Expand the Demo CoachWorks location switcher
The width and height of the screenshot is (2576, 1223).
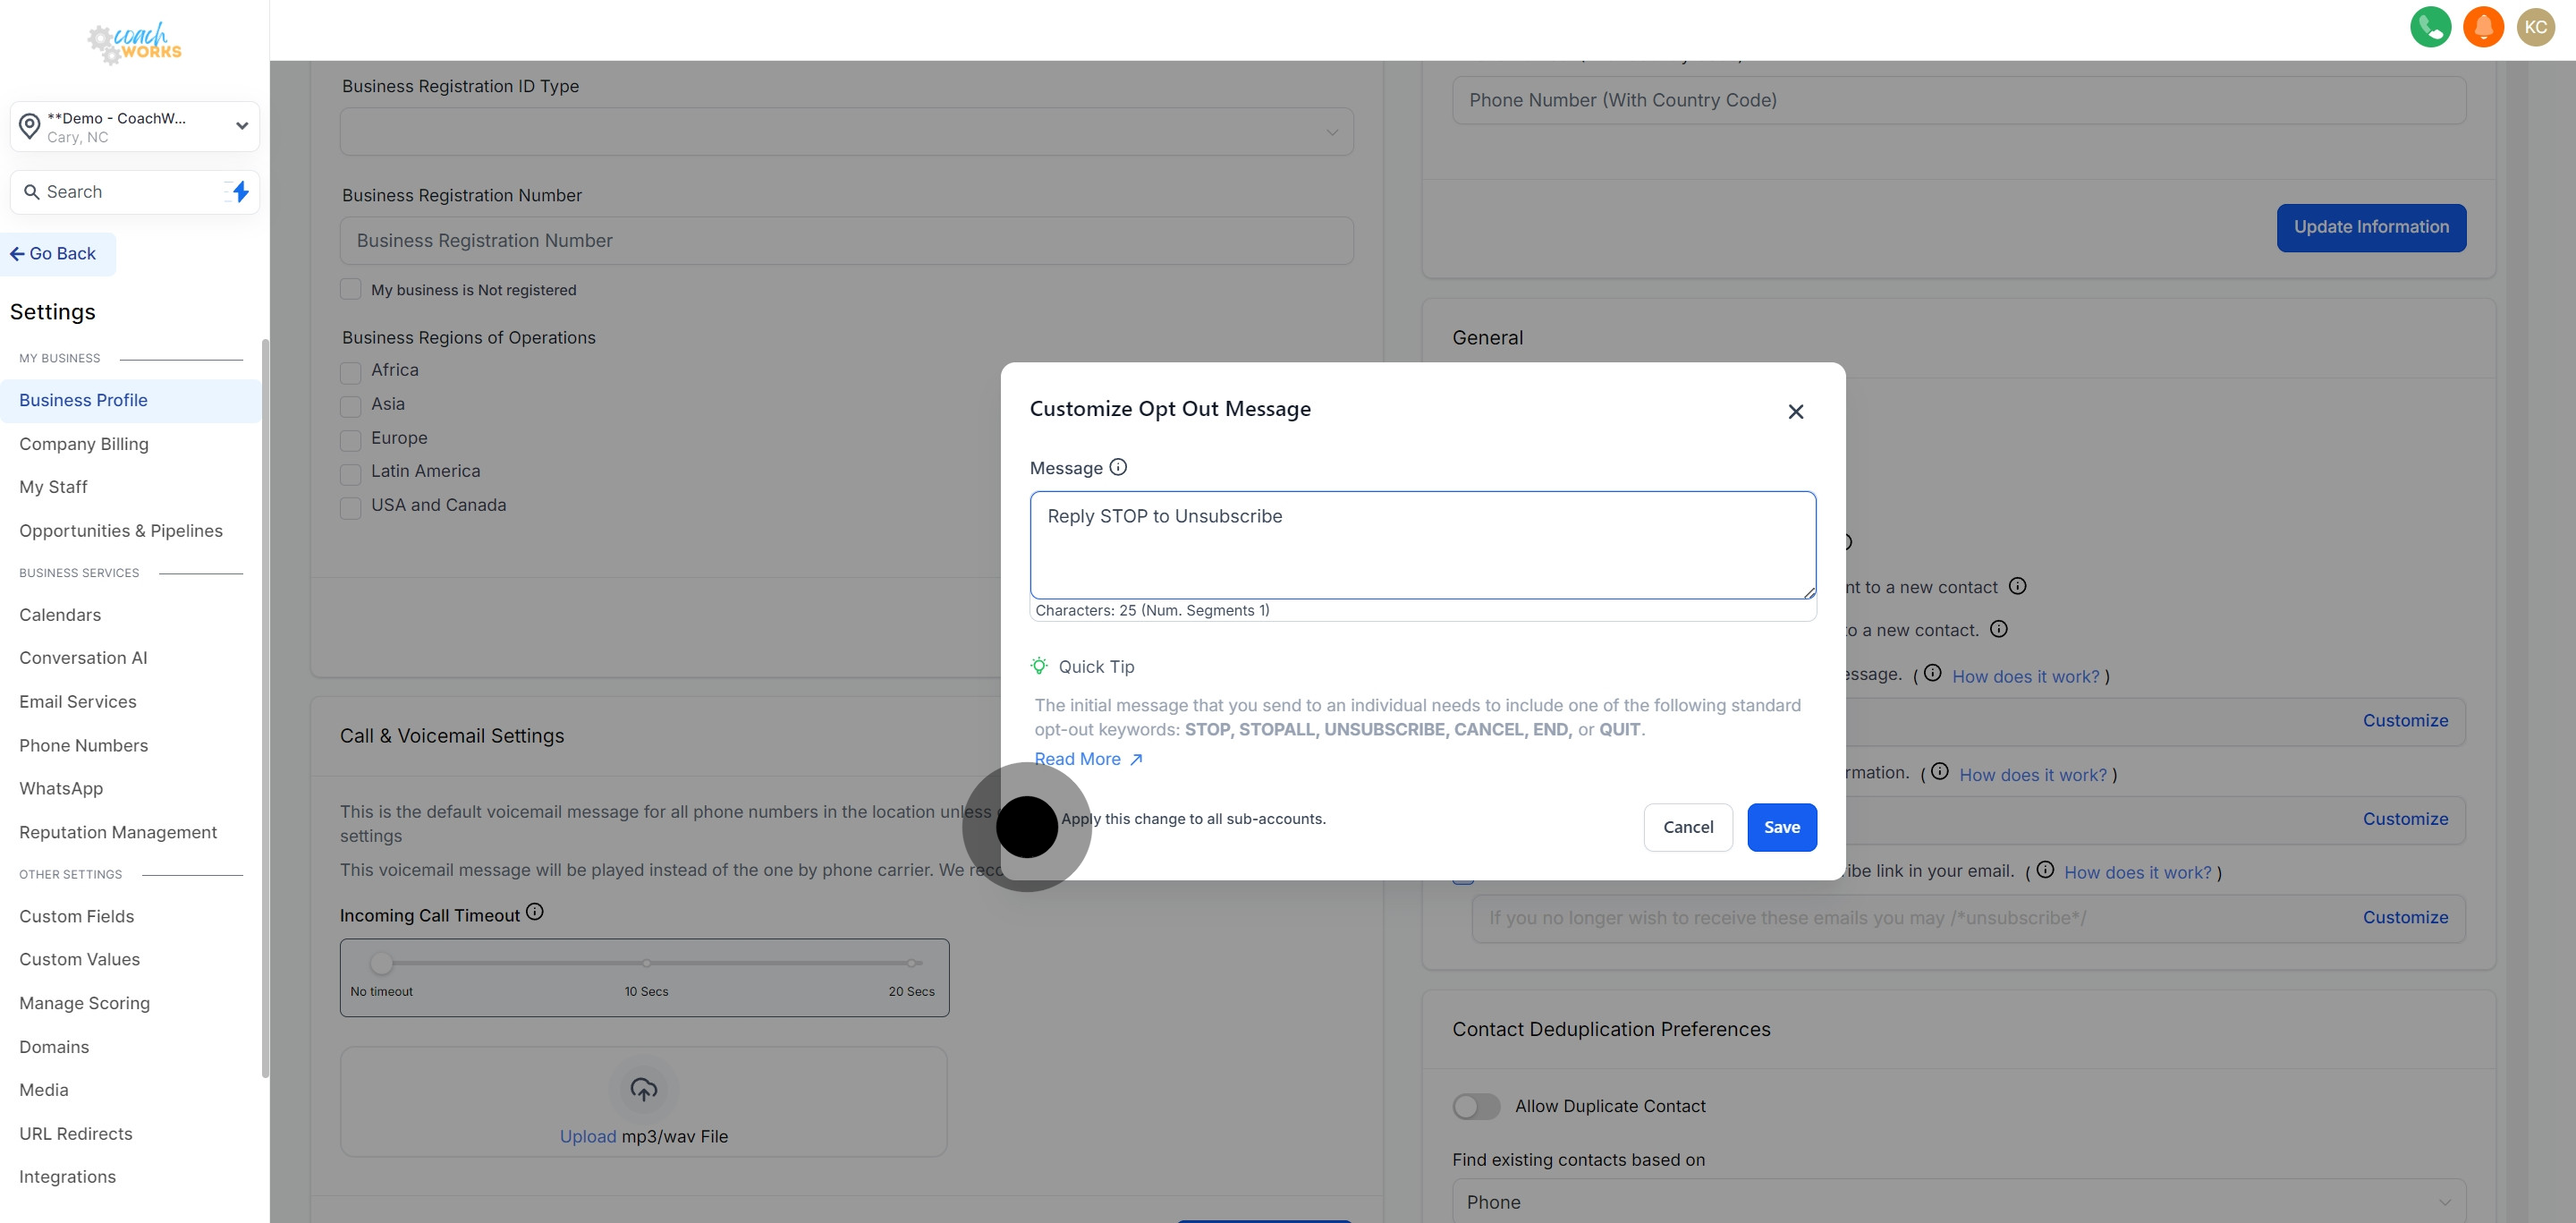click(x=134, y=126)
